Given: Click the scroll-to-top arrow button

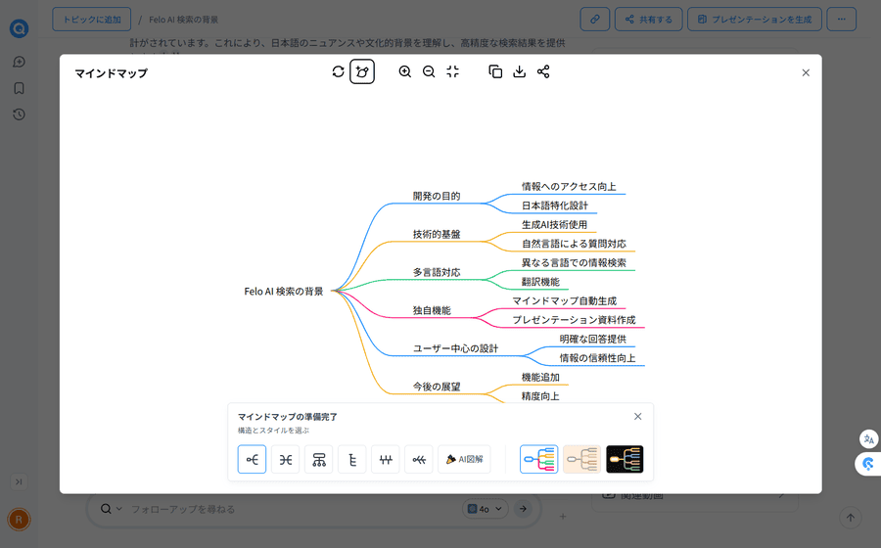Looking at the screenshot, I should 851,518.
